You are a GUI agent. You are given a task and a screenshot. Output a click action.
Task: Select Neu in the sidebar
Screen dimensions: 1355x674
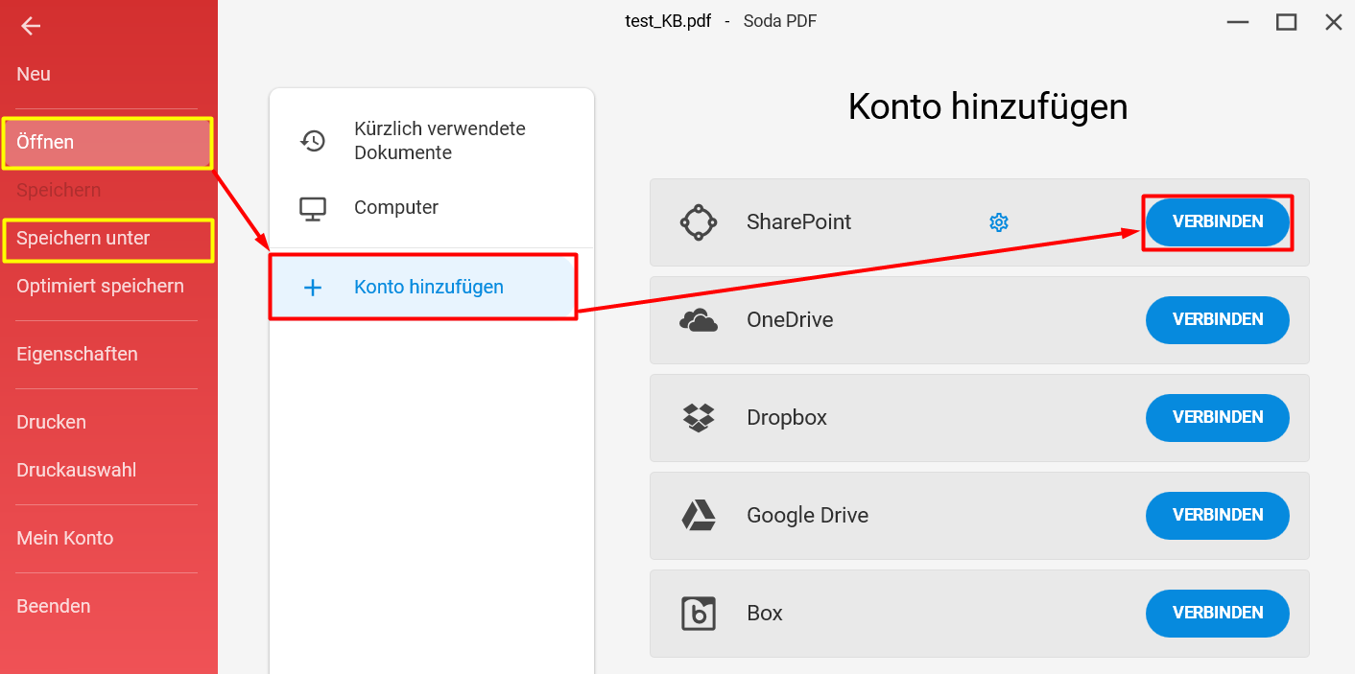34,74
